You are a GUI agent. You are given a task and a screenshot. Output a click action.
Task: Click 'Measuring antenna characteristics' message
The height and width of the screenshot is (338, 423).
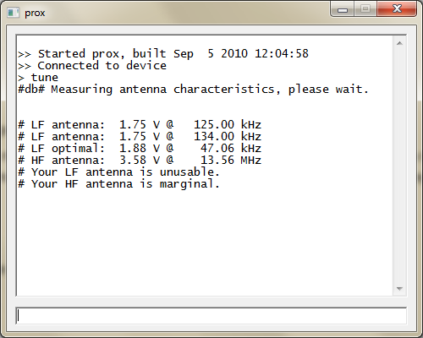(193, 90)
